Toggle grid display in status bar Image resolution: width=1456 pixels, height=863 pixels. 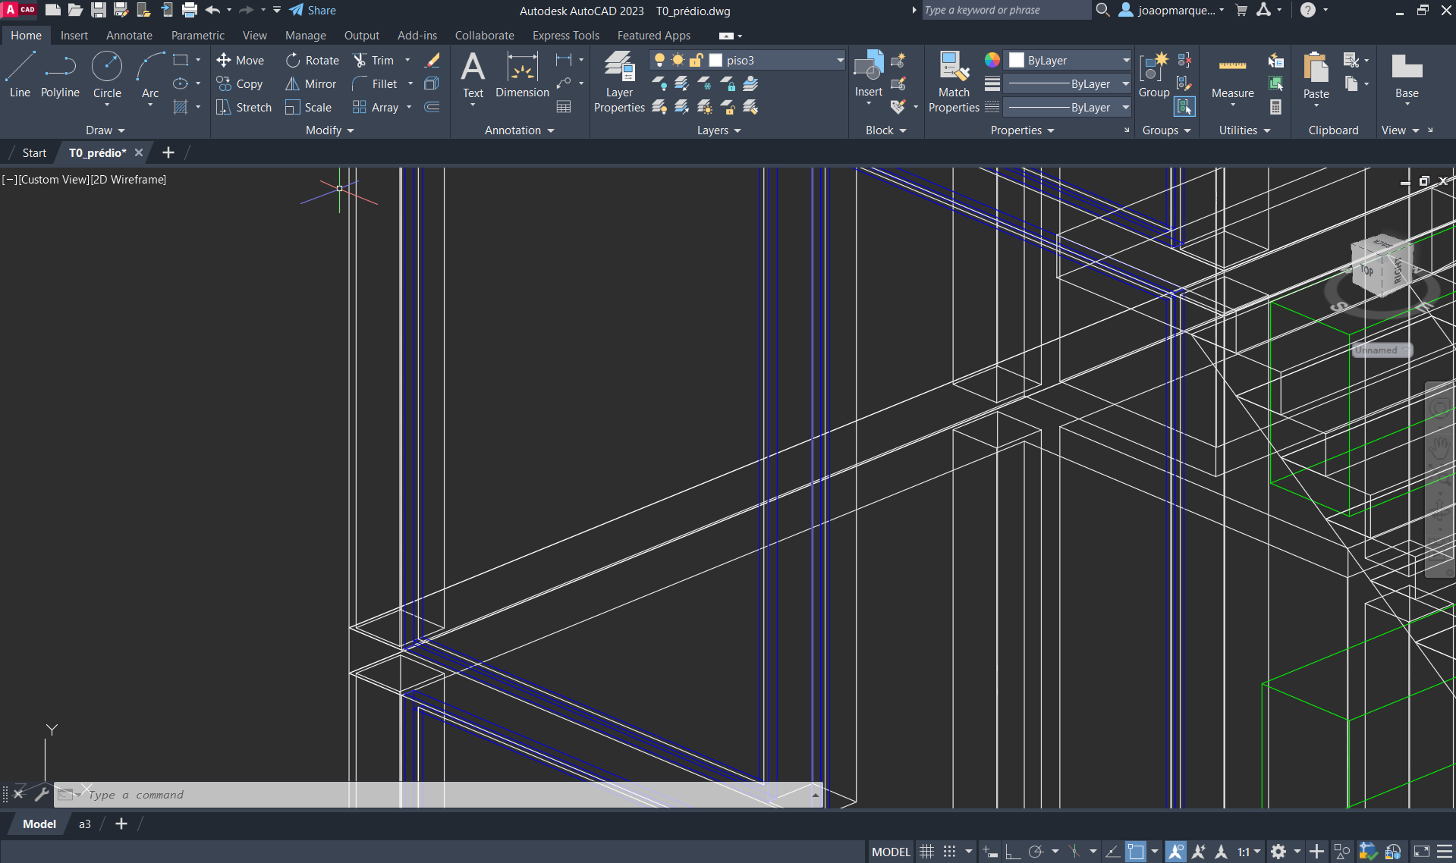tap(926, 852)
